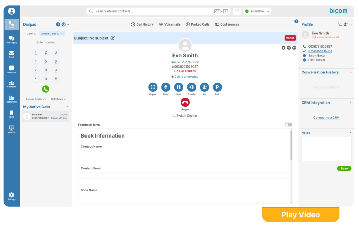359x225 pixels.
Task: Collapse My Active Calls section
Action: (68, 107)
